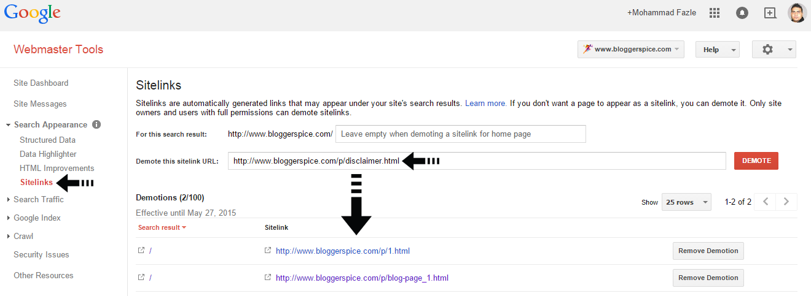Select Sitelinks in the sidebar

tap(36, 182)
